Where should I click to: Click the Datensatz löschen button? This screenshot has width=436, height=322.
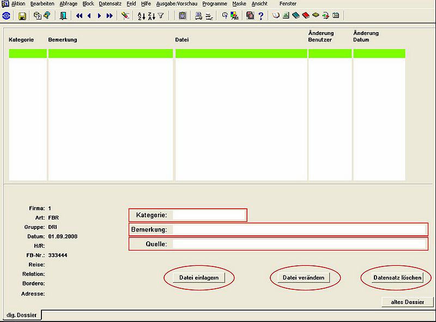[x=397, y=277]
